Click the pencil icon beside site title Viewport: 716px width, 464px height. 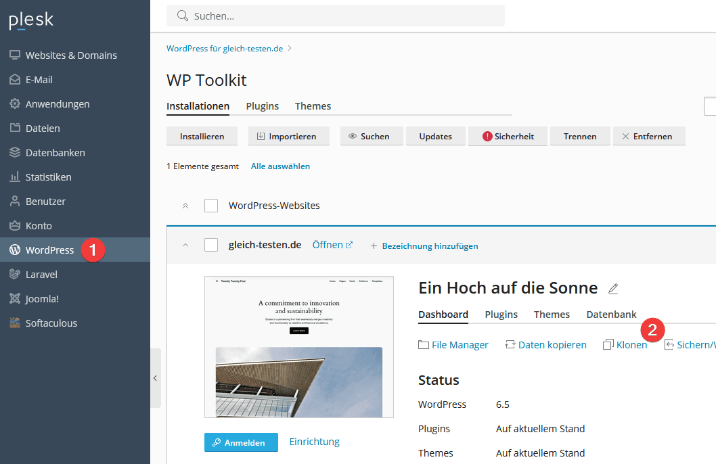[613, 289]
